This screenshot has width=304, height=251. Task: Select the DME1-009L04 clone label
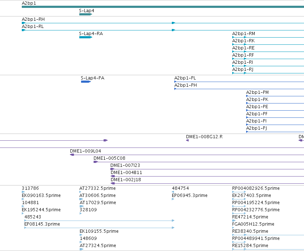click(85, 151)
